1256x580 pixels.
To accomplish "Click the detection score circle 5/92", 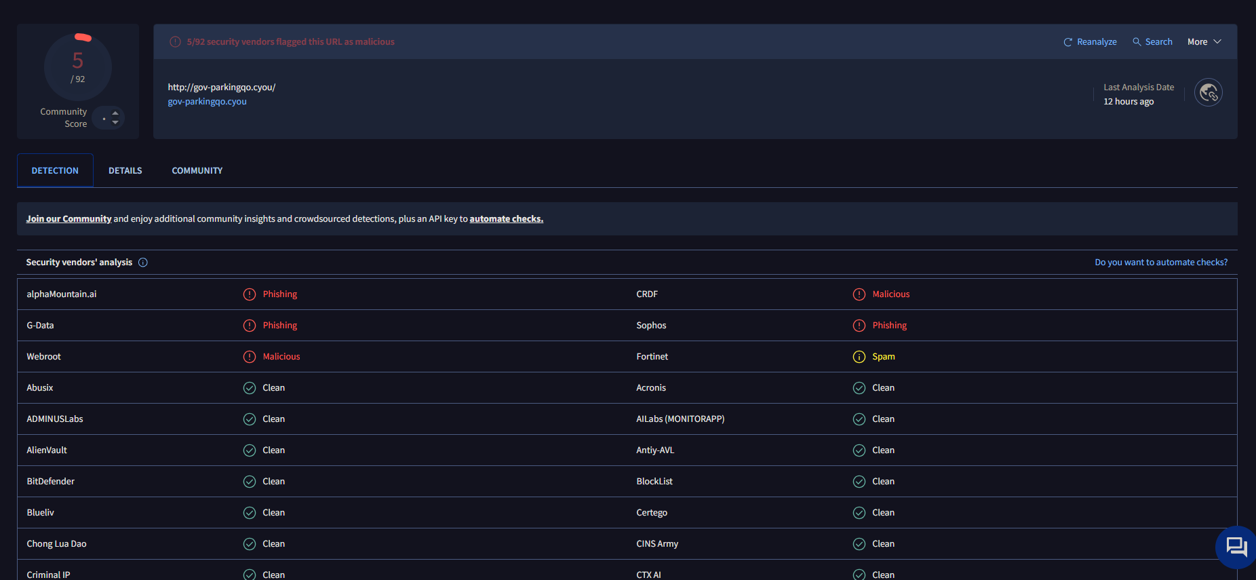I will (x=78, y=67).
